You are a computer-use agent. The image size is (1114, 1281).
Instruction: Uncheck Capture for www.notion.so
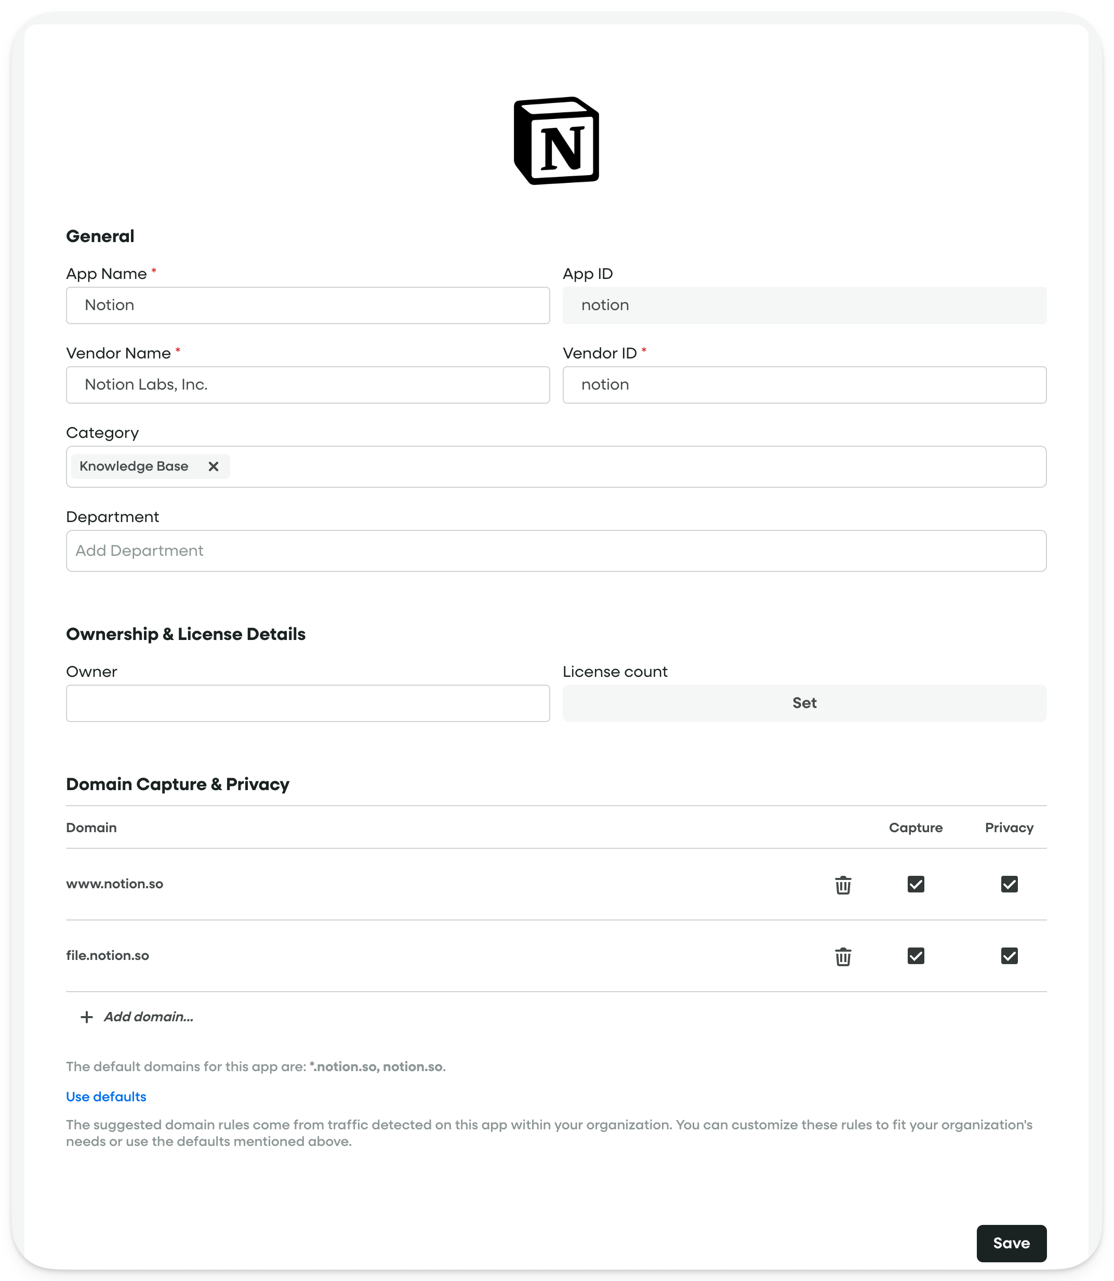coord(916,884)
